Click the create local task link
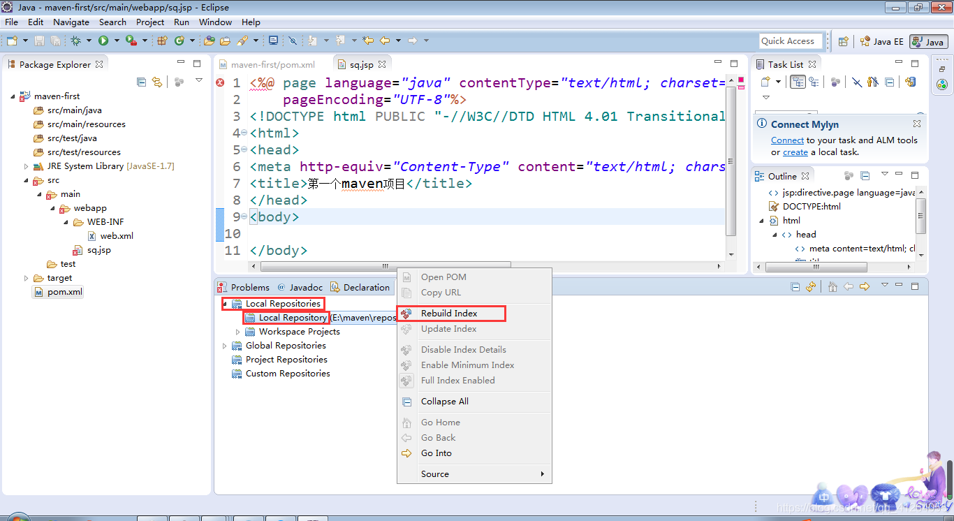954x521 pixels. click(x=795, y=152)
